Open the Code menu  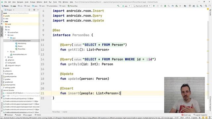click(x=26, y=2)
